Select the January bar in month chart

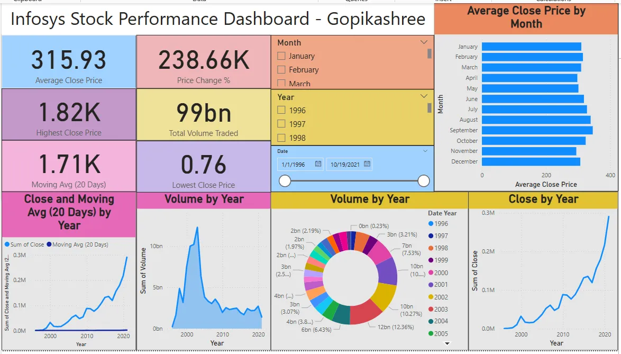532,47
